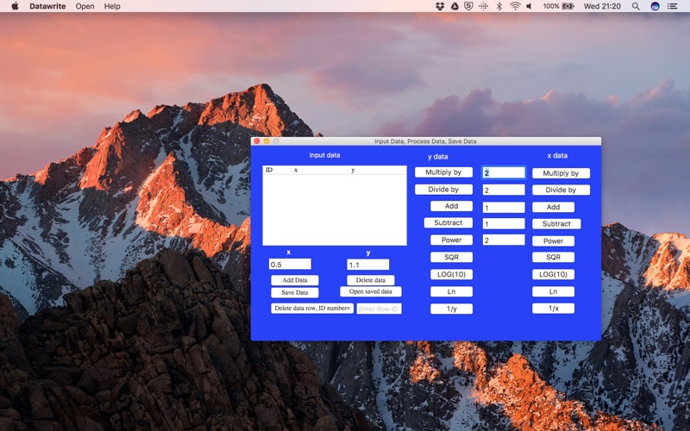Viewport: 690px width, 431px height.
Task: Click the Wi-Fi status icon
Action: click(515, 6)
